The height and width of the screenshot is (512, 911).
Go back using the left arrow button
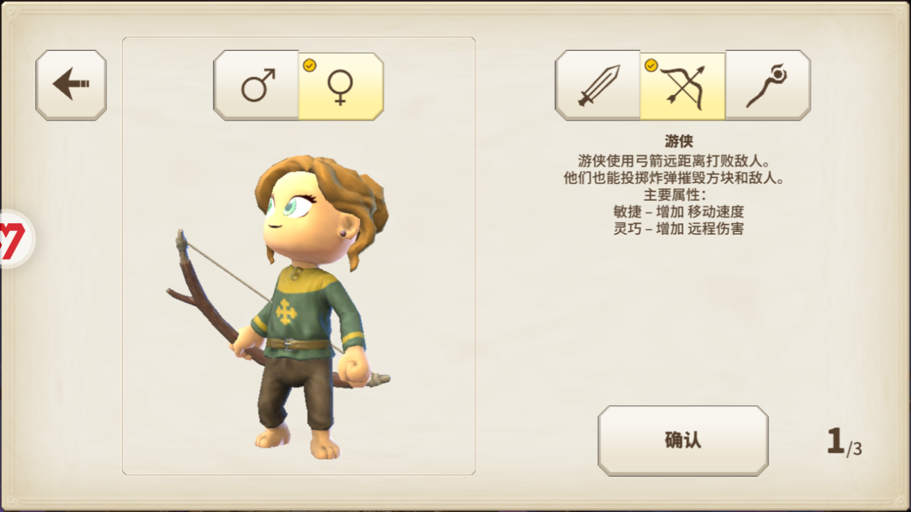point(71,85)
